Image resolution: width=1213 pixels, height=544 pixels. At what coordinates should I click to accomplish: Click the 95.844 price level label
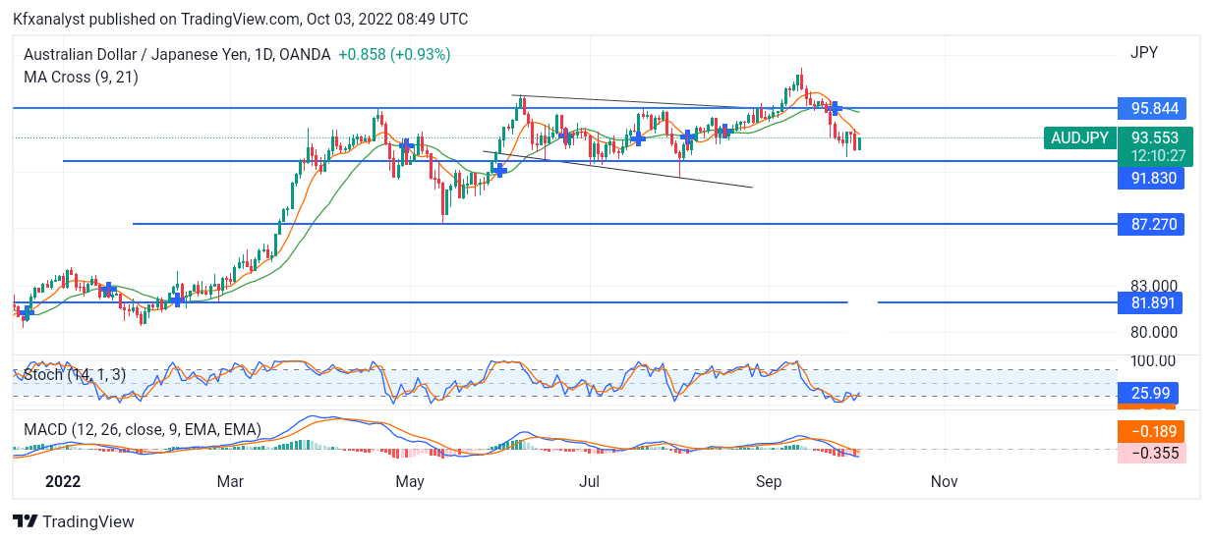[x=1151, y=108]
